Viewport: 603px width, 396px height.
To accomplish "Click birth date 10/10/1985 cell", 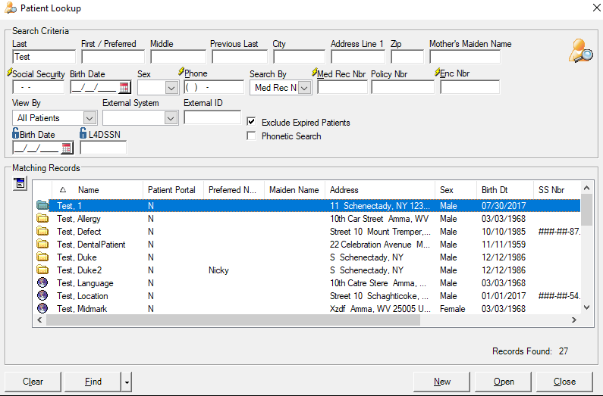I will point(504,232).
